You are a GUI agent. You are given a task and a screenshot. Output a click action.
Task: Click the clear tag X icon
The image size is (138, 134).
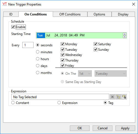click(x=112, y=97)
